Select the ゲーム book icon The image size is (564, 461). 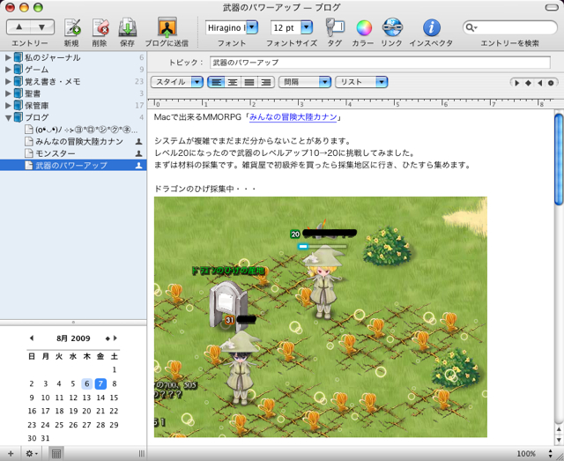pyautogui.click(x=19, y=70)
